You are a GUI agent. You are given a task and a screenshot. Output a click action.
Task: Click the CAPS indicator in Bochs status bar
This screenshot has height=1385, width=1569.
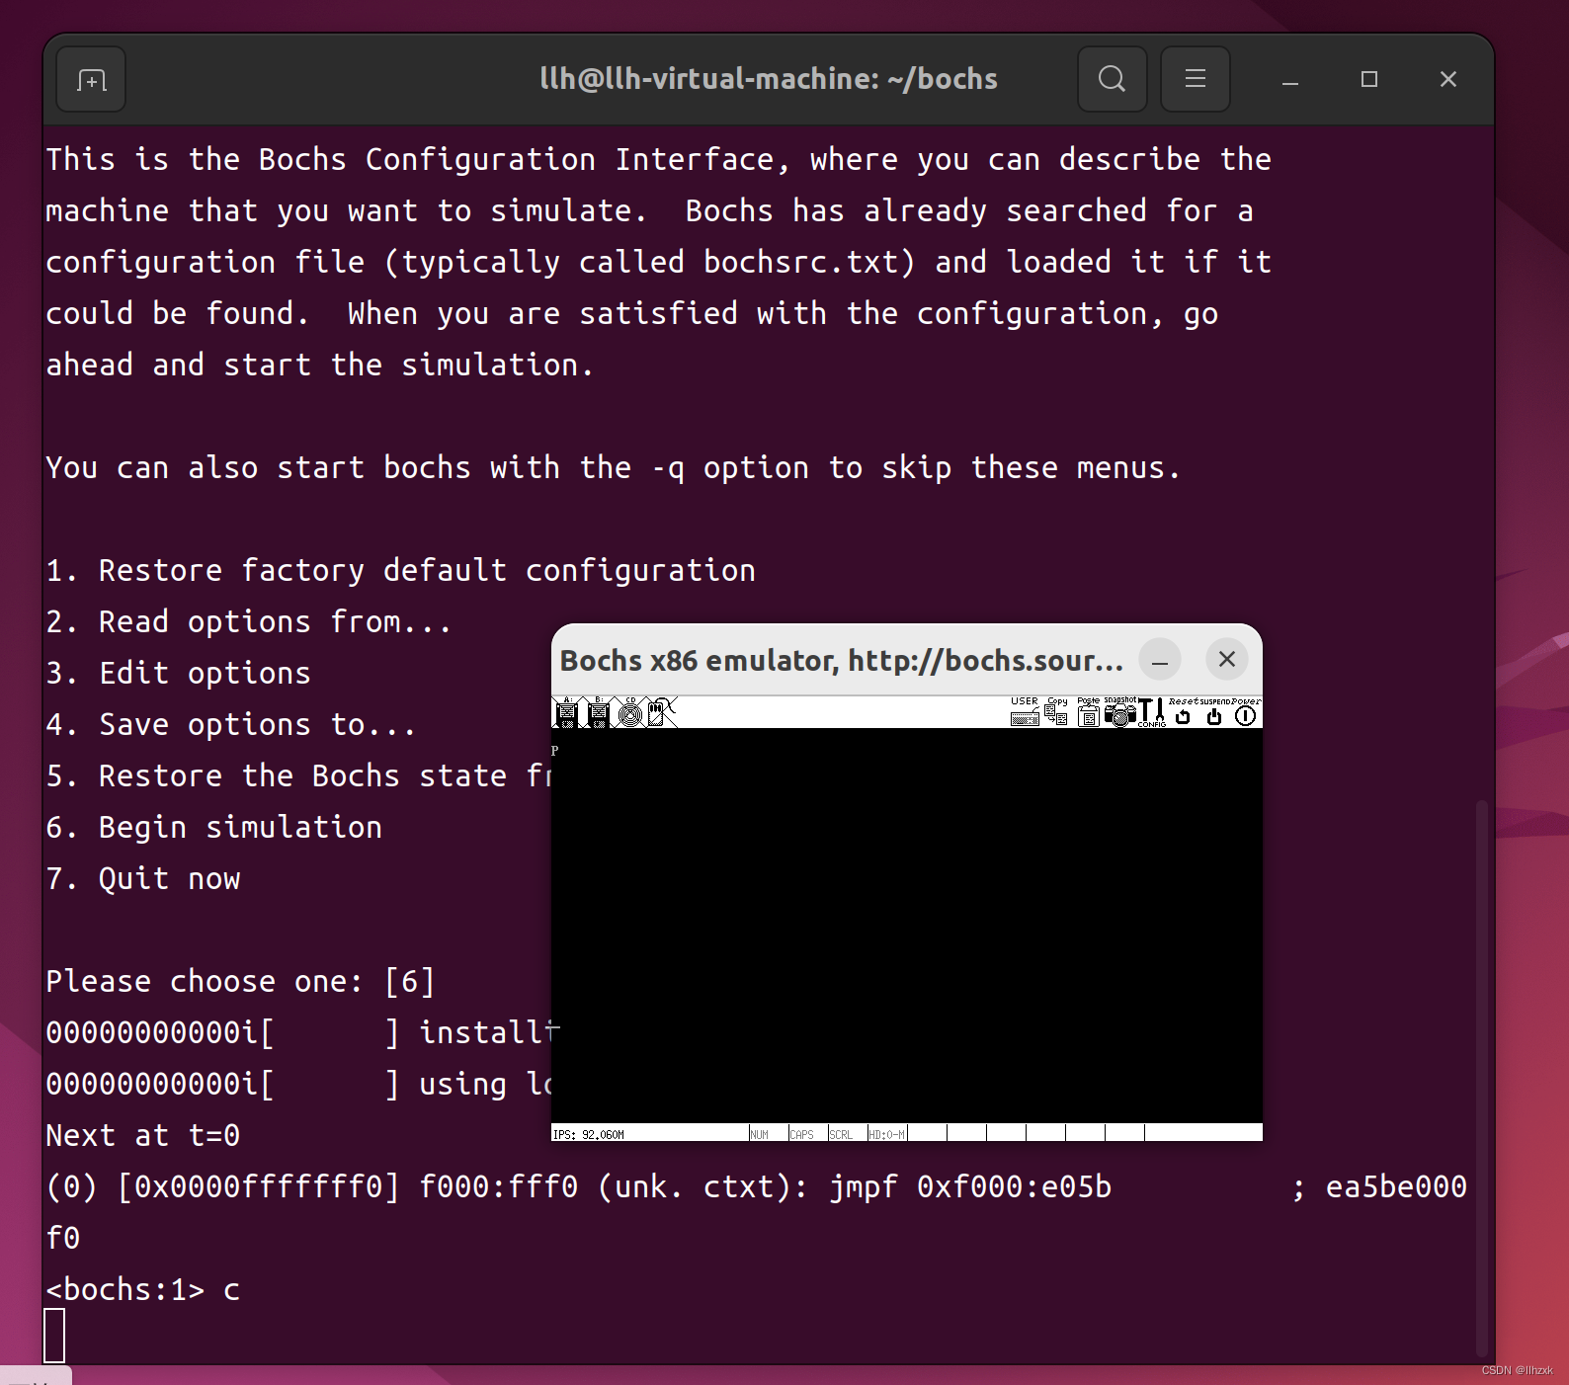(802, 1134)
